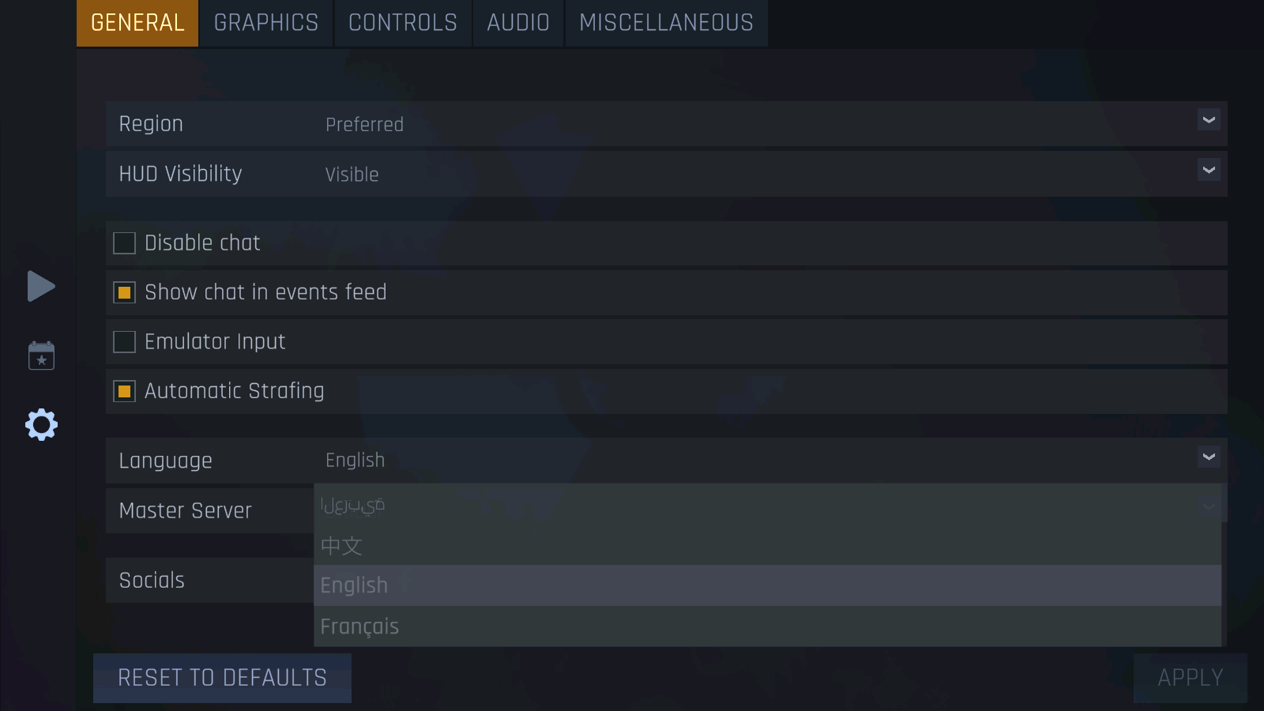Open the Controls tab

tap(403, 23)
